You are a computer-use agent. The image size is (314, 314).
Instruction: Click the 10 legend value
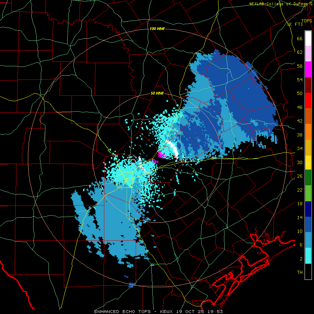point(300,231)
